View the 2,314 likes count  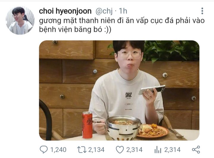point(134,150)
